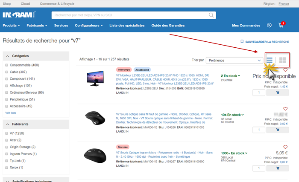This screenshot has width=299, height=182.
Task: Add MW600-1E mouse to cart
Action: (278, 130)
